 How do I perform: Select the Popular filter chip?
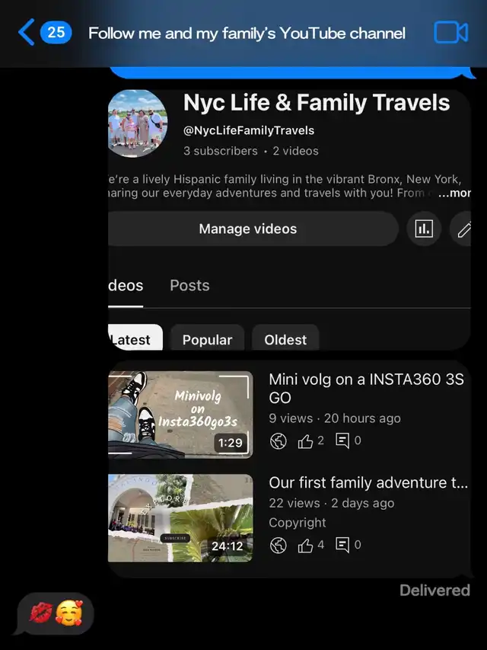coord(208,338)
